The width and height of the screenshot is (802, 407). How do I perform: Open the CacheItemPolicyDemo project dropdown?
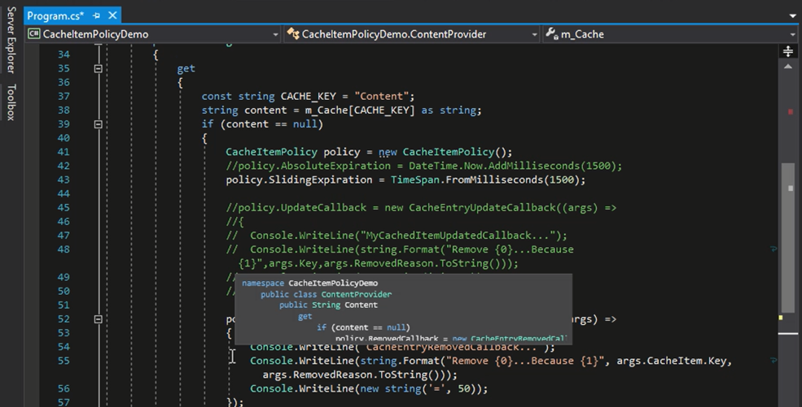pos(153,34)
